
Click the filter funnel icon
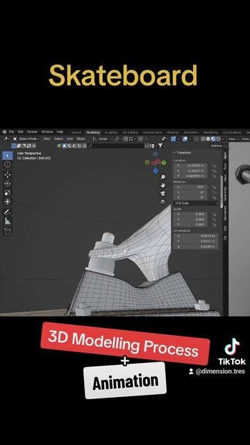(160, 145)
